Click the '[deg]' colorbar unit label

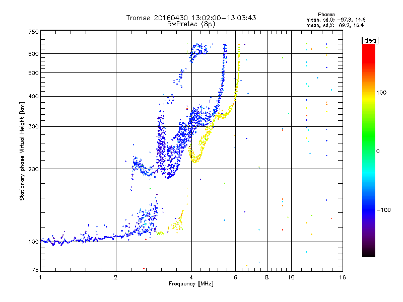370,40
